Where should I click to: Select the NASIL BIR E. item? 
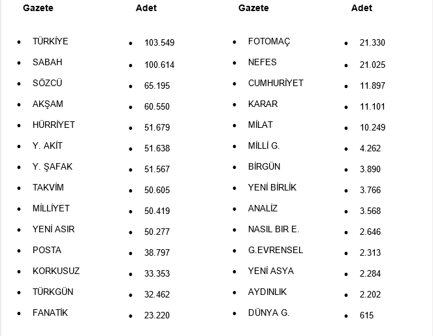coord(274,229)
